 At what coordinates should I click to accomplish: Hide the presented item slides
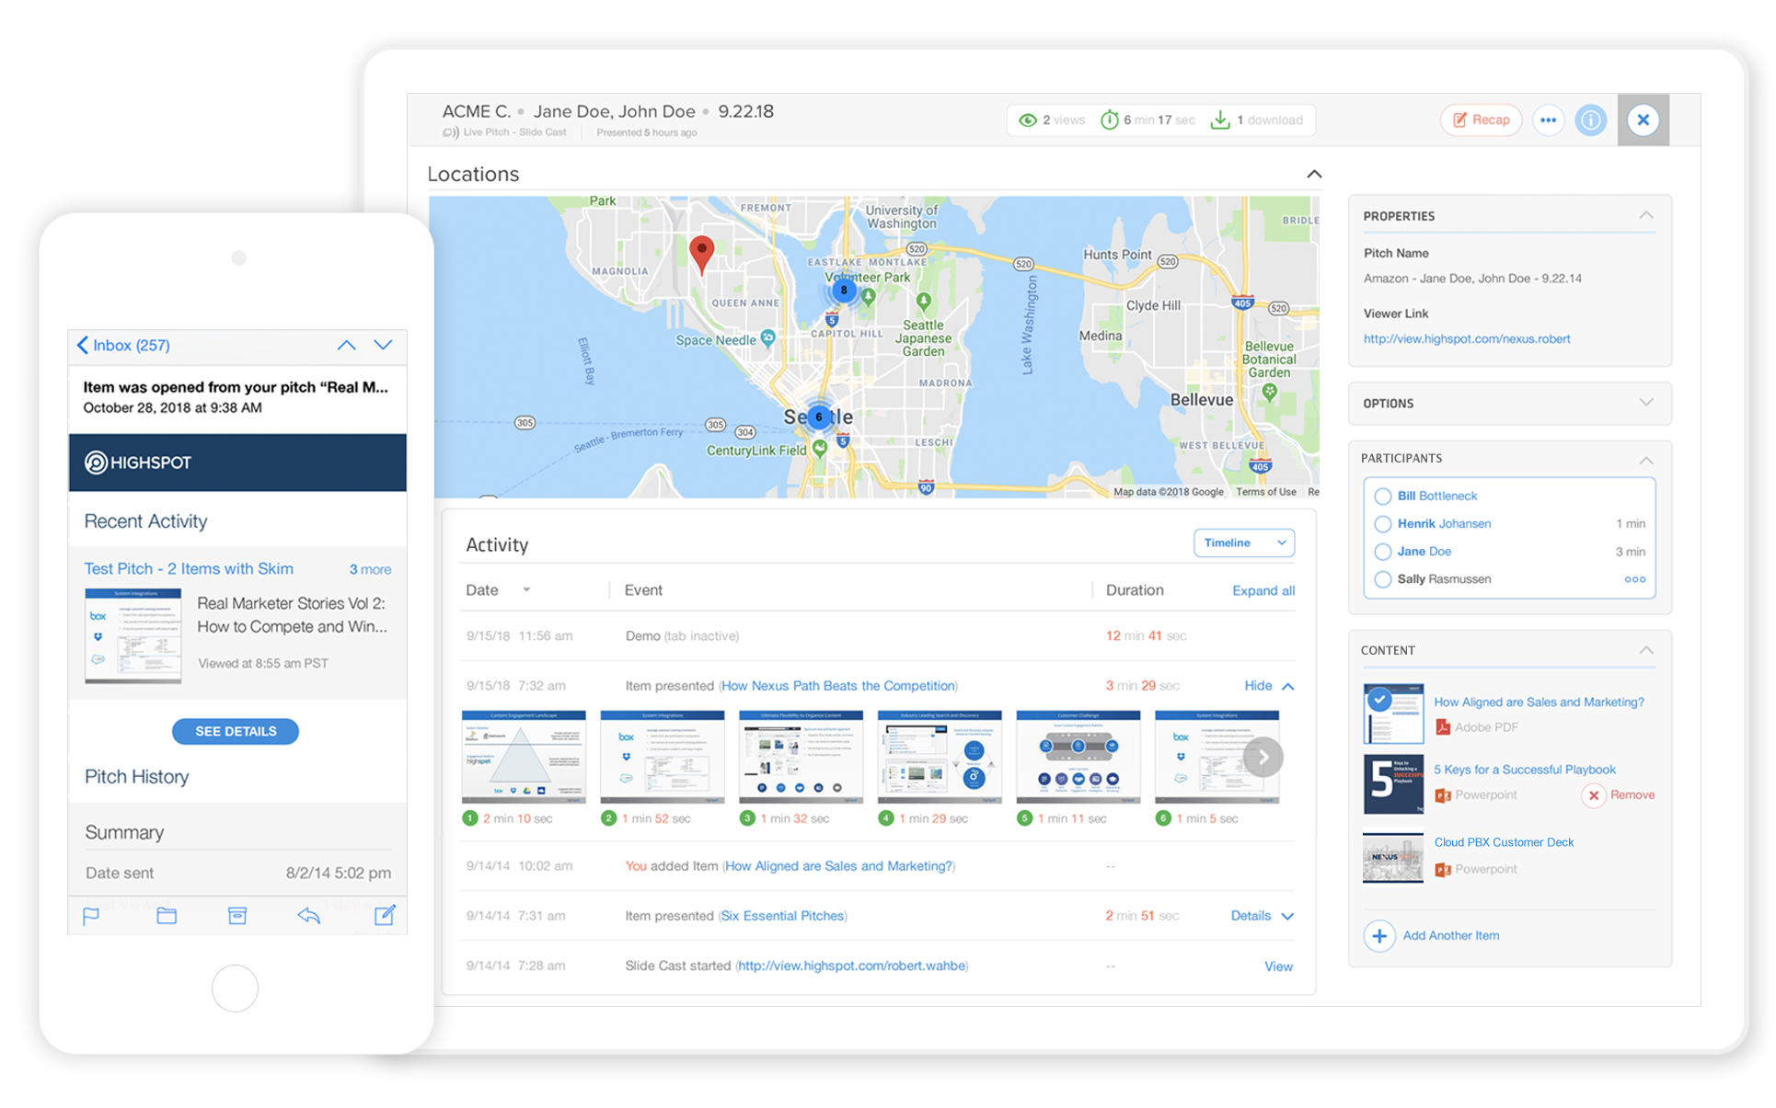coord(1268,686)
